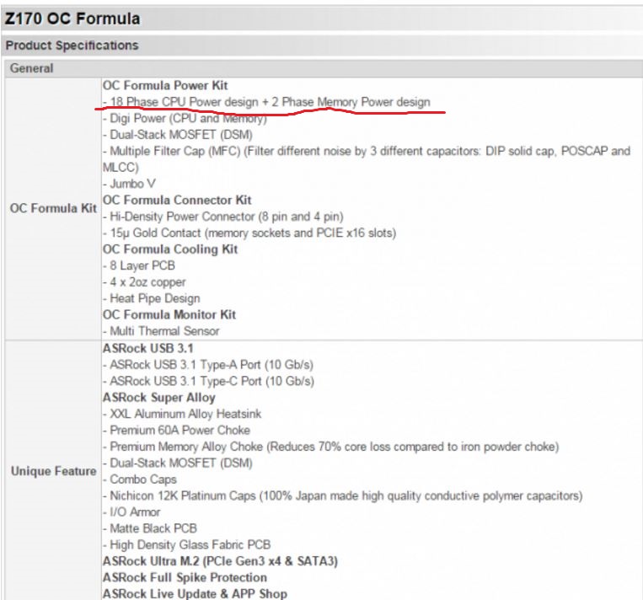Click 'Premium Memory Alloy Choke' line
Screen dimensions: 643x600
(331, 447)
